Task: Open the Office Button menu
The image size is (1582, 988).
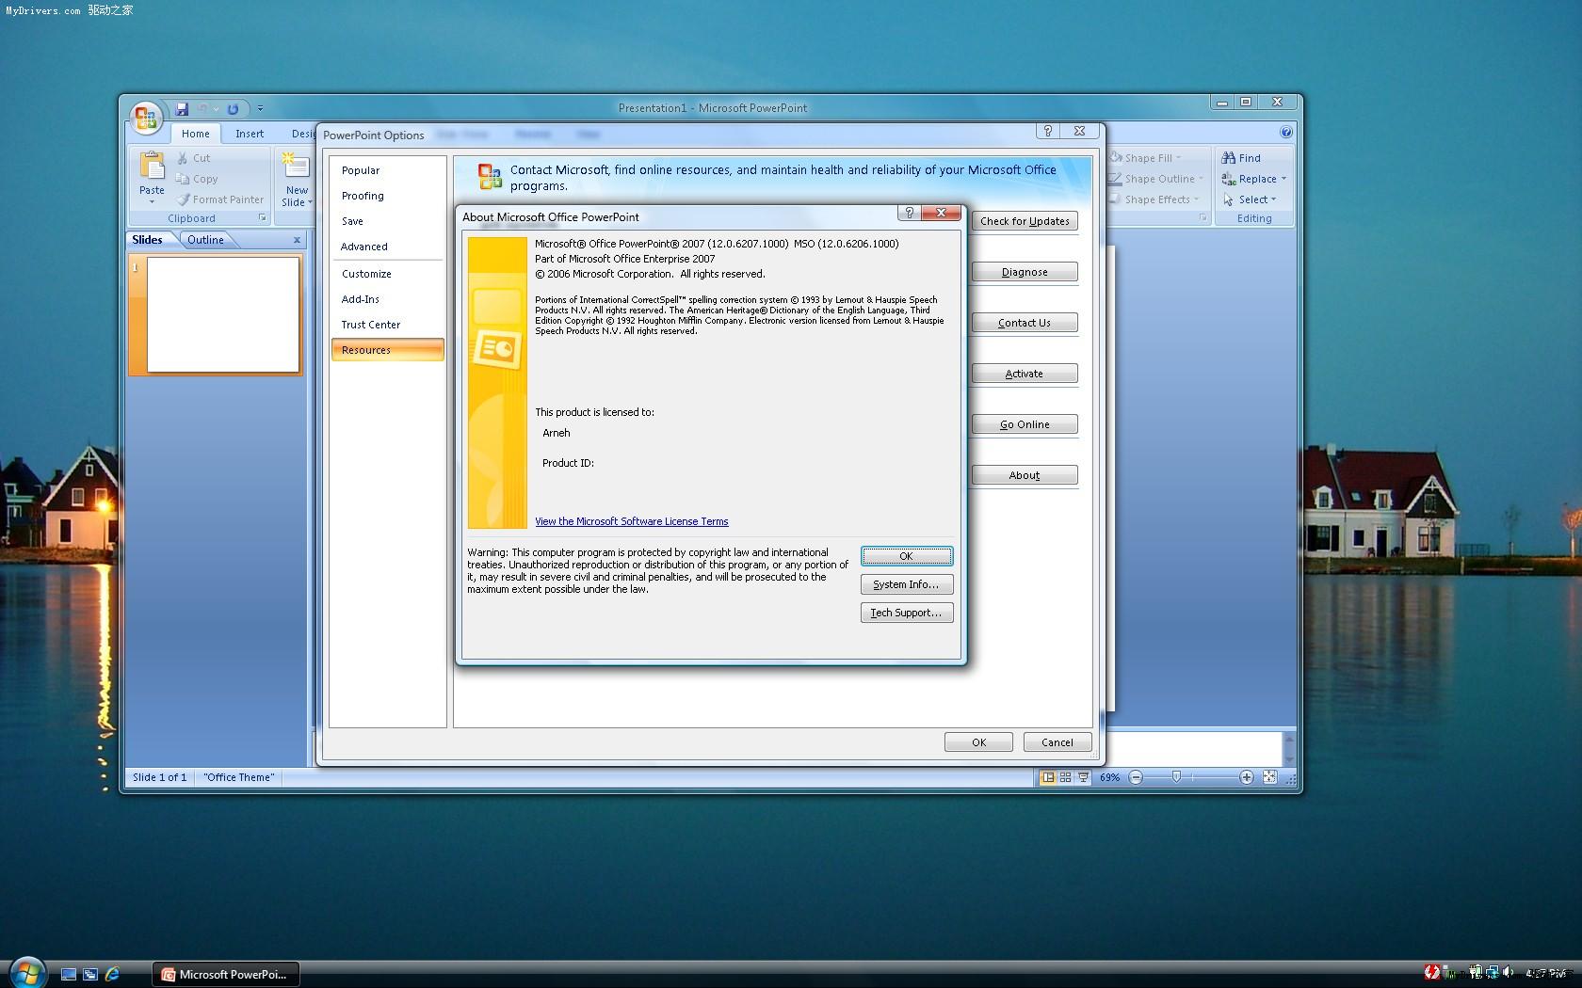Action: tap(146, 117)
